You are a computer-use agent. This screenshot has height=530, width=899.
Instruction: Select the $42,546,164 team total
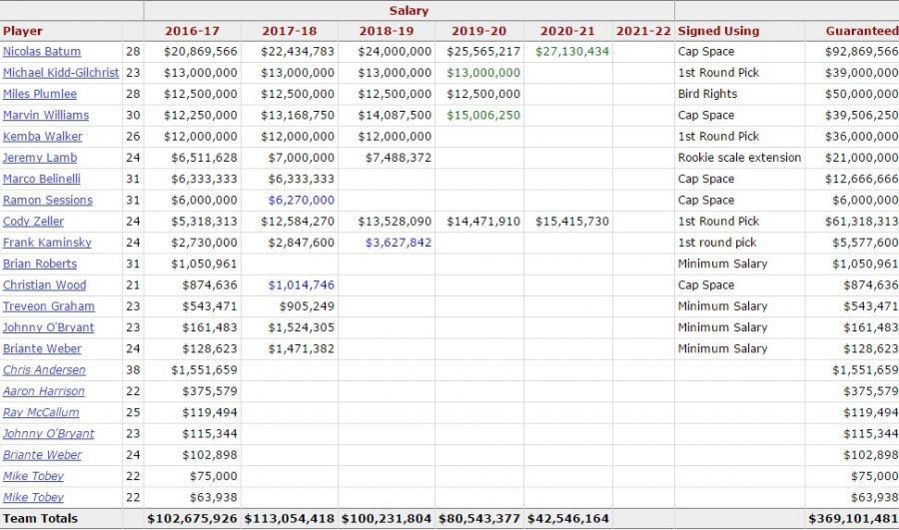568,519
